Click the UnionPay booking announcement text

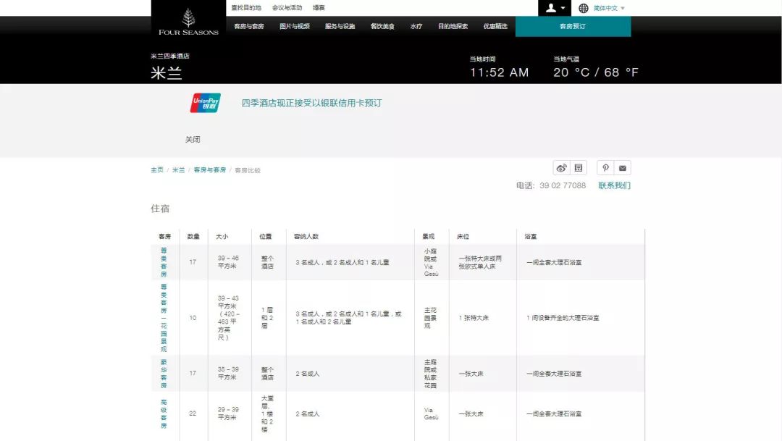pyautogui.click(x=311, y=103)
